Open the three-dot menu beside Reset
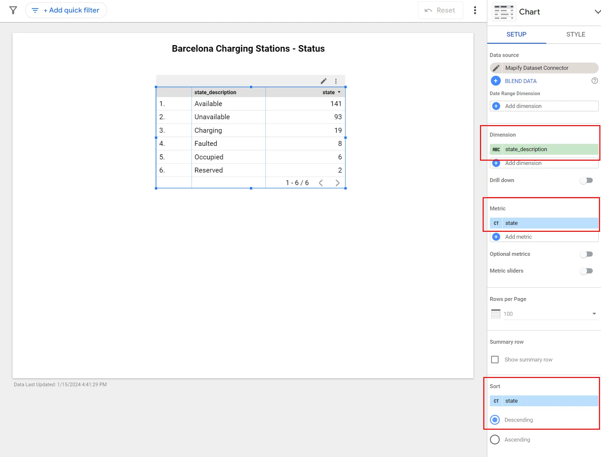 pyautogui.click(x=475, y=10)
